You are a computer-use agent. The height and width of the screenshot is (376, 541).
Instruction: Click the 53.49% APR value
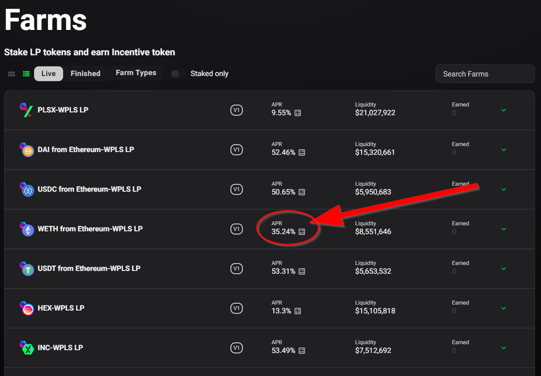pyautogui.click(x=283, y=351)
